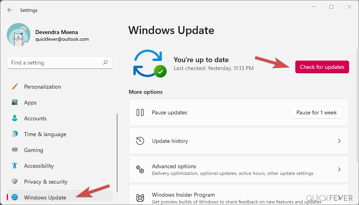Click the Personalization paintbrush icon

pyautogui.click(x=15, y=87)
